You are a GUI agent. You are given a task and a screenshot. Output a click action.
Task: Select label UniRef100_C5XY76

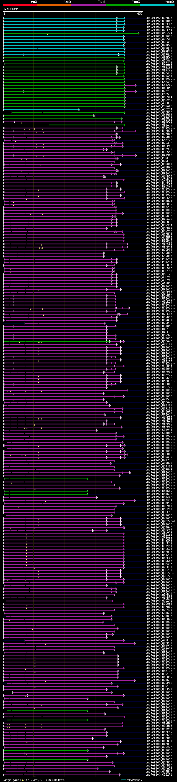(158, 140)
